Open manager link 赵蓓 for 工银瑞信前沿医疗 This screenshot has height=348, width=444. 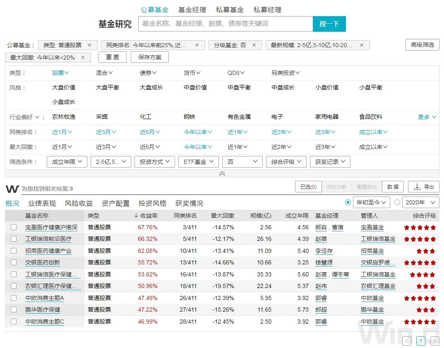[x=321, y=239]
